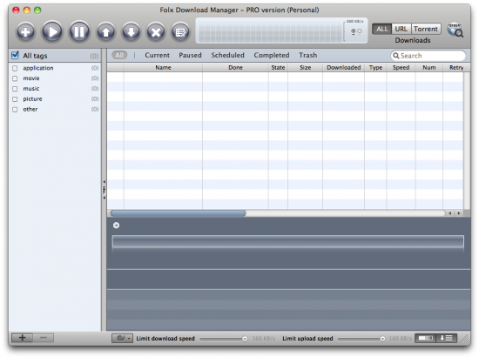Add a new tag with bottom plus button
479x358 pixels.
[22, 338]
